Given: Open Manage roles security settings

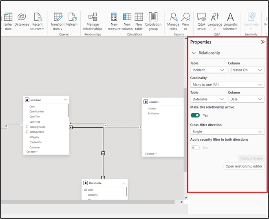Looking at the screenshot, I should 173,17.
